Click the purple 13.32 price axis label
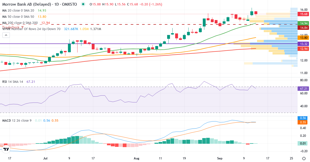 tap(303, 44)
